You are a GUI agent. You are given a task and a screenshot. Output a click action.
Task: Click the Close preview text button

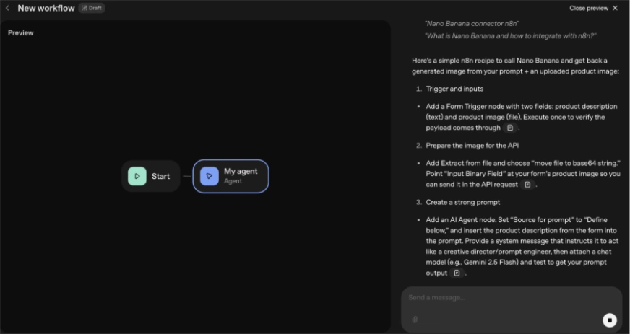click(x=588, y=8)
